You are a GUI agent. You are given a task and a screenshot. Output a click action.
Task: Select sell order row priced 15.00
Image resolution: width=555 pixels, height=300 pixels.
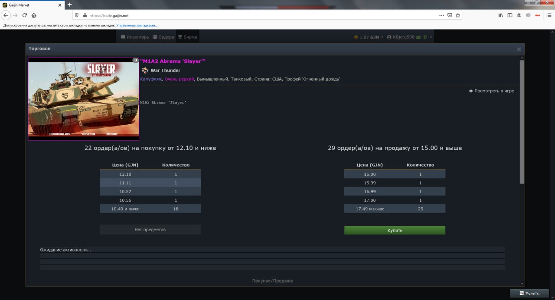point(395,174)
